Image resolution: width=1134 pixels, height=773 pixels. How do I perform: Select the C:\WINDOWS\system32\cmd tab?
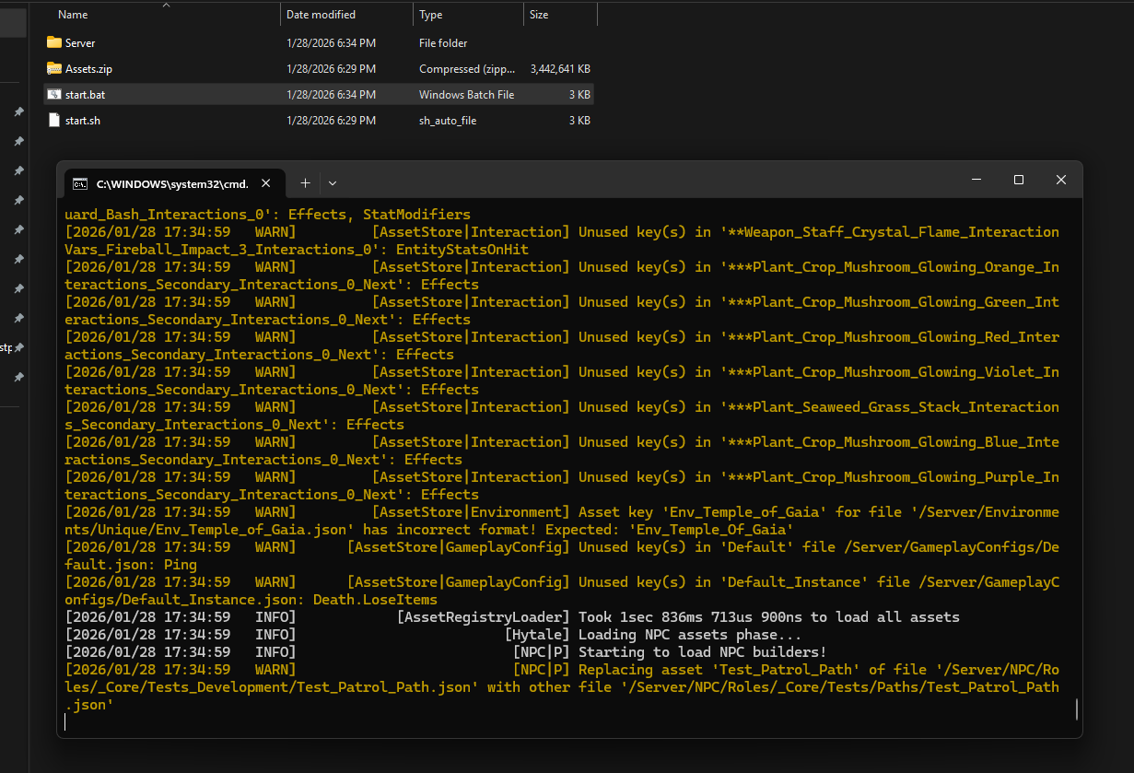pos(173,183)
